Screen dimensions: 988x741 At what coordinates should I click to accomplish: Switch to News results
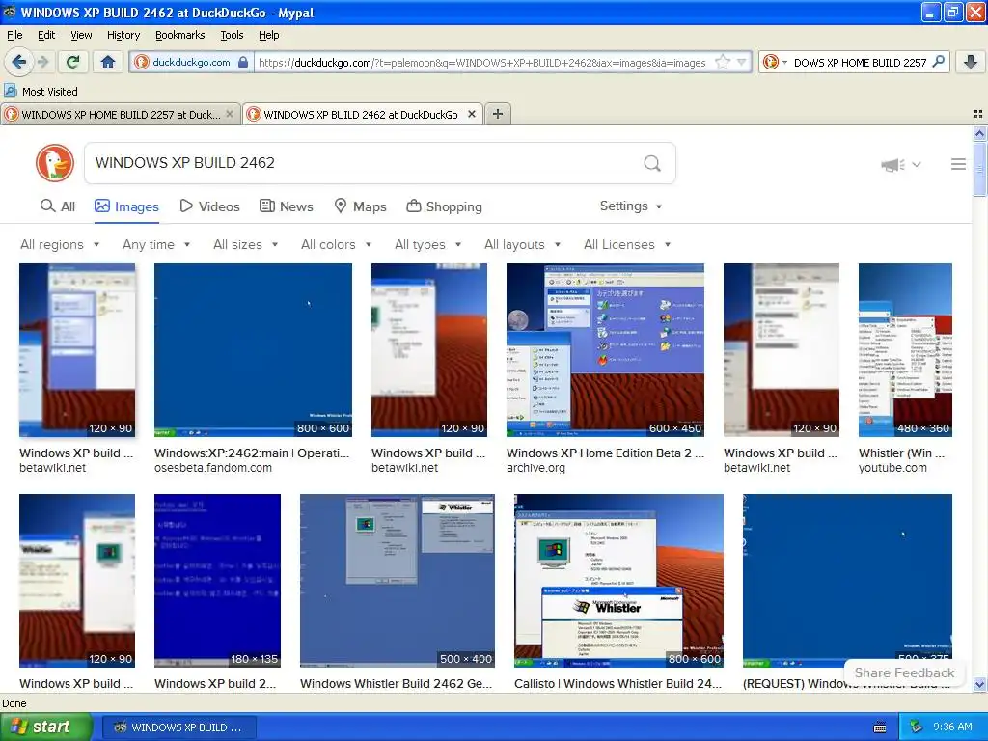point(287,206)
